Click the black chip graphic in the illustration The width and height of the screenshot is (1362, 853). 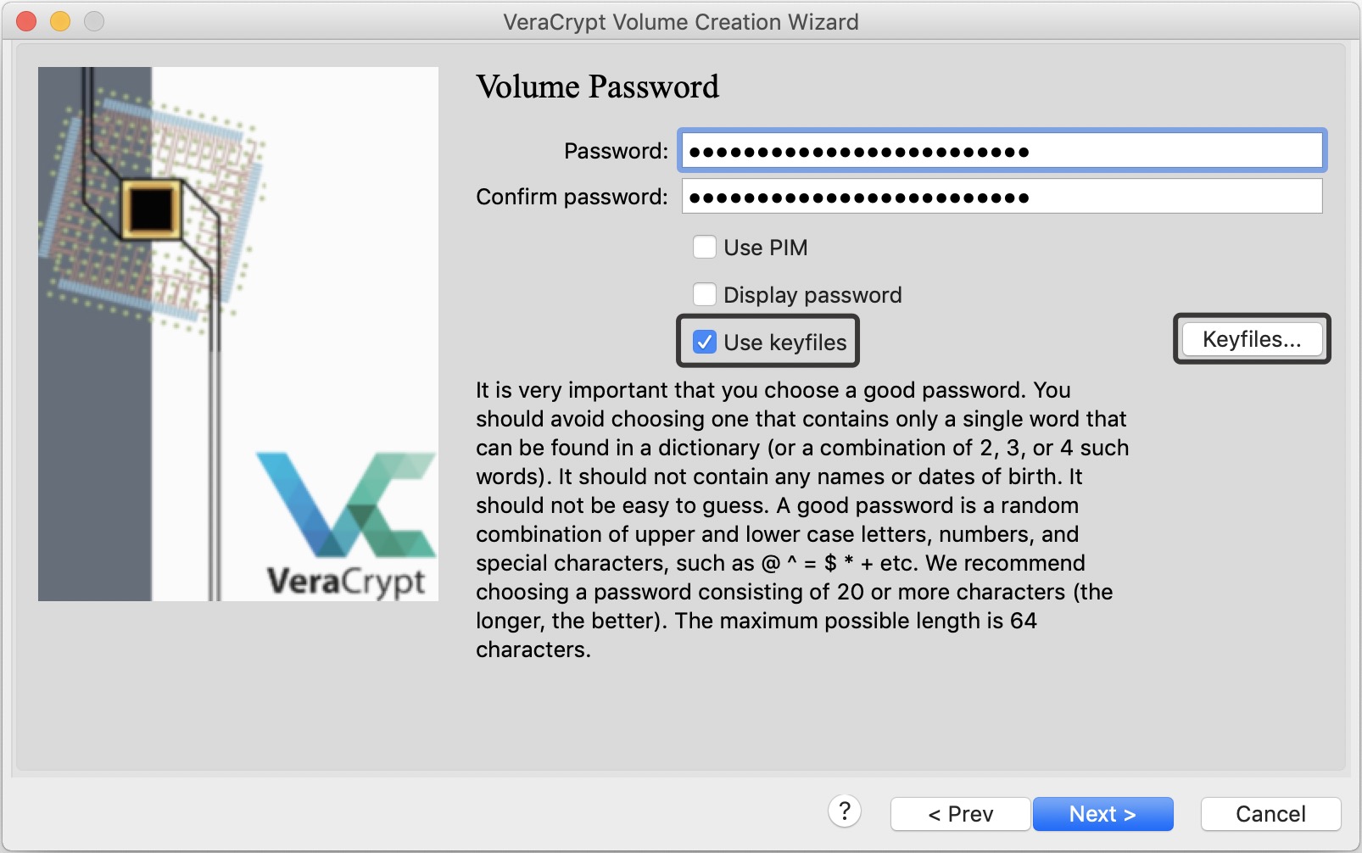tap(152, 208)
